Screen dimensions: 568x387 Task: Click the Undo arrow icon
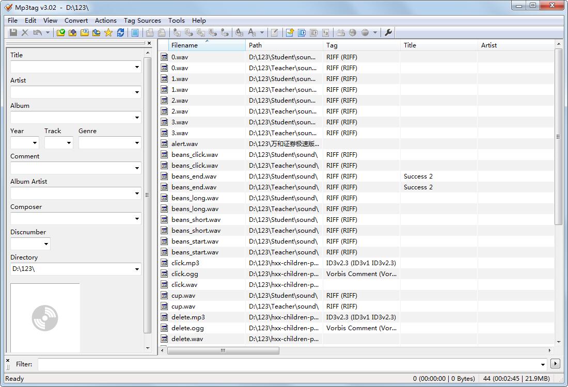pyautogui.click(x=37, y=33)
